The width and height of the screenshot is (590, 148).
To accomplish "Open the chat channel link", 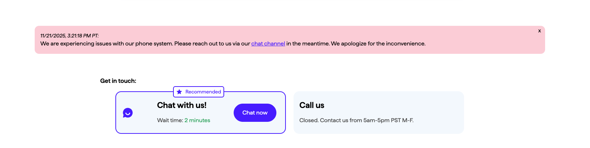I will click(x=268, y=44).
